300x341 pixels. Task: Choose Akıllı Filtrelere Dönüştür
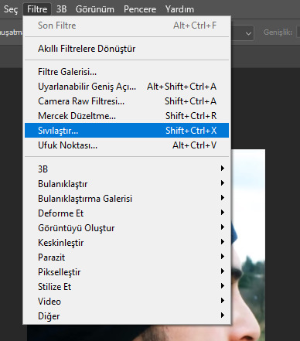[127, 49]
